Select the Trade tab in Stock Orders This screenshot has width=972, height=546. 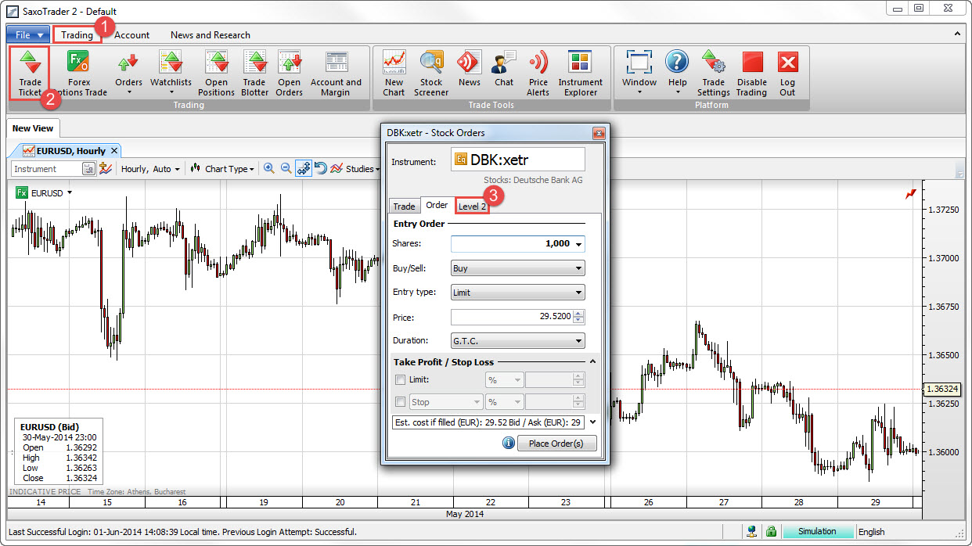(404, 207)
